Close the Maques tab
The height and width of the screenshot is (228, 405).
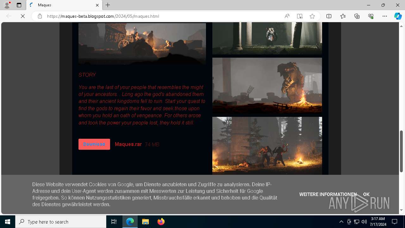coord(97,5)
